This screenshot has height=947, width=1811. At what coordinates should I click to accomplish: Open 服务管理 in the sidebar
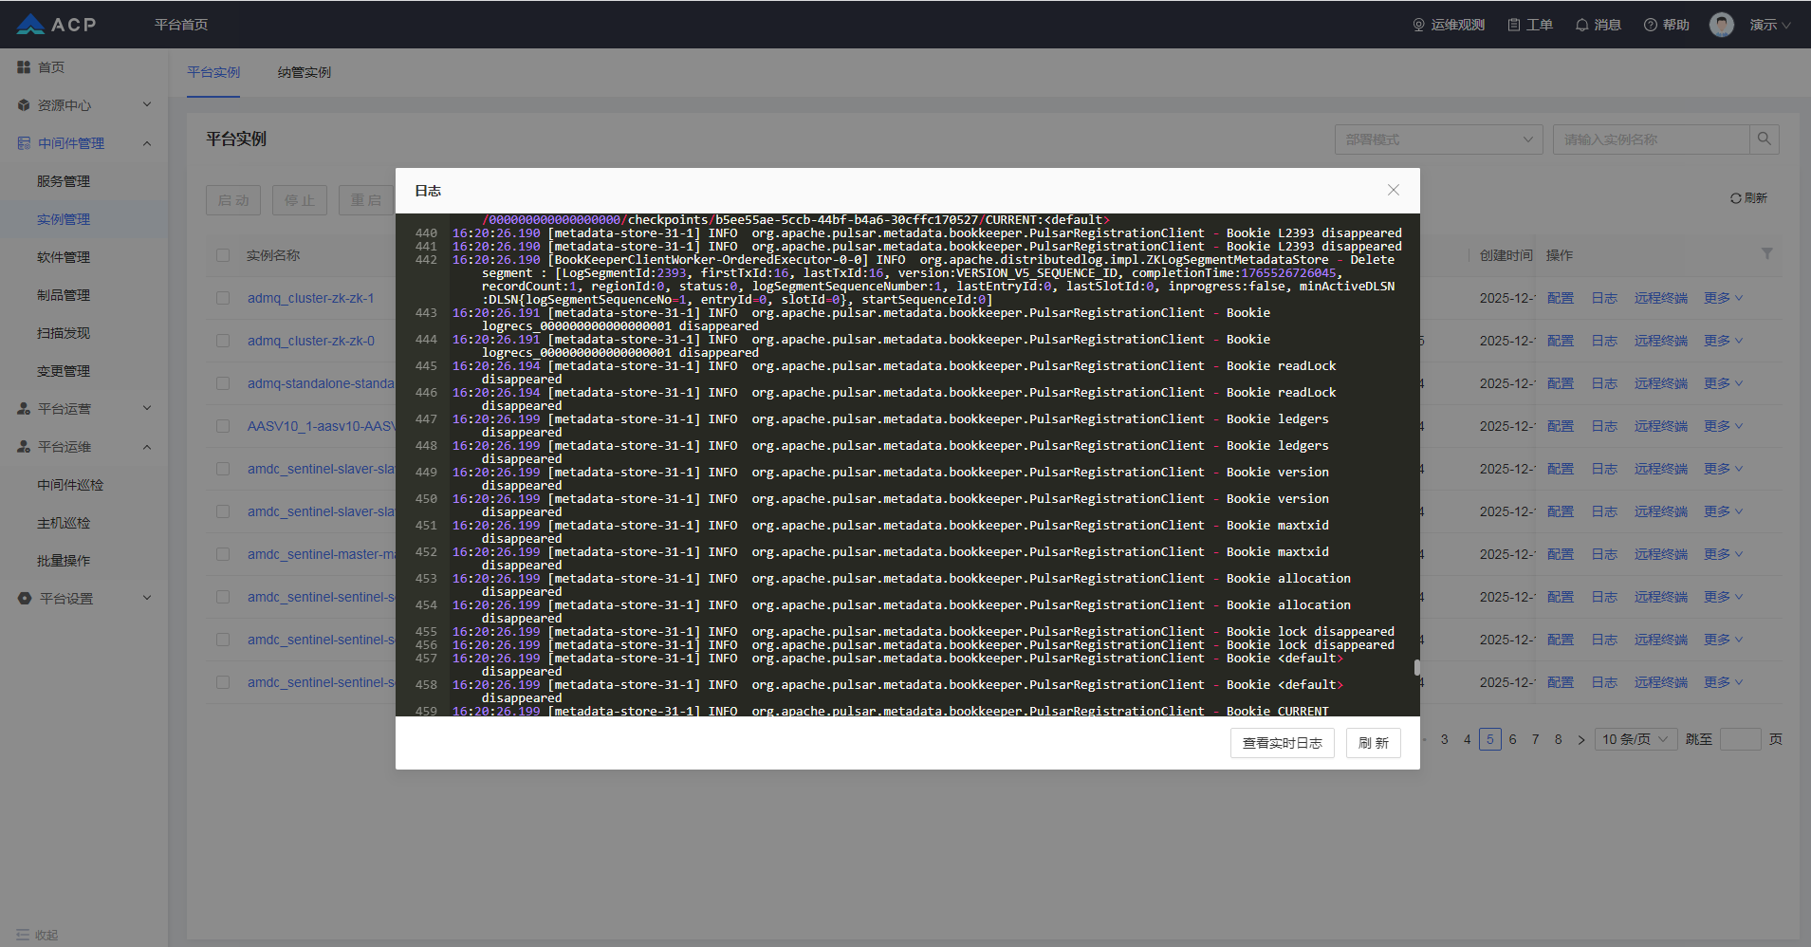coord(64,181)
